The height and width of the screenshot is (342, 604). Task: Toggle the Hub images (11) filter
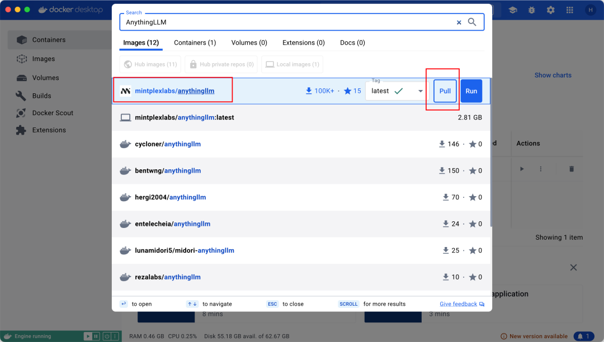click(150, 64)
